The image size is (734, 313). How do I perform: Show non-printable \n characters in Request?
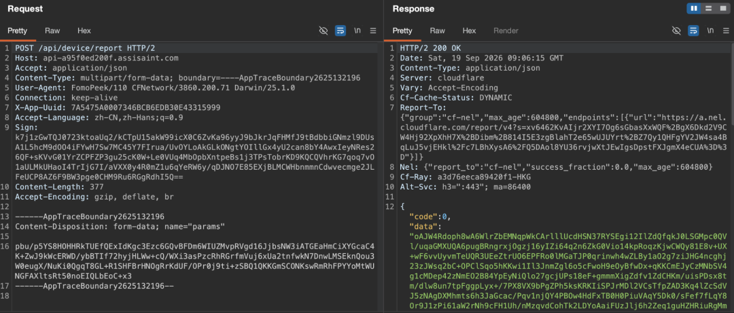357,31
